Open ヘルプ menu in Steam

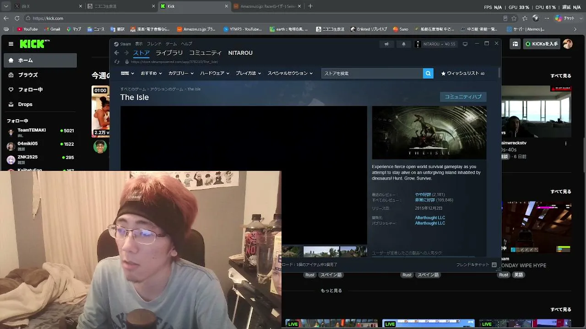[186, 44]
